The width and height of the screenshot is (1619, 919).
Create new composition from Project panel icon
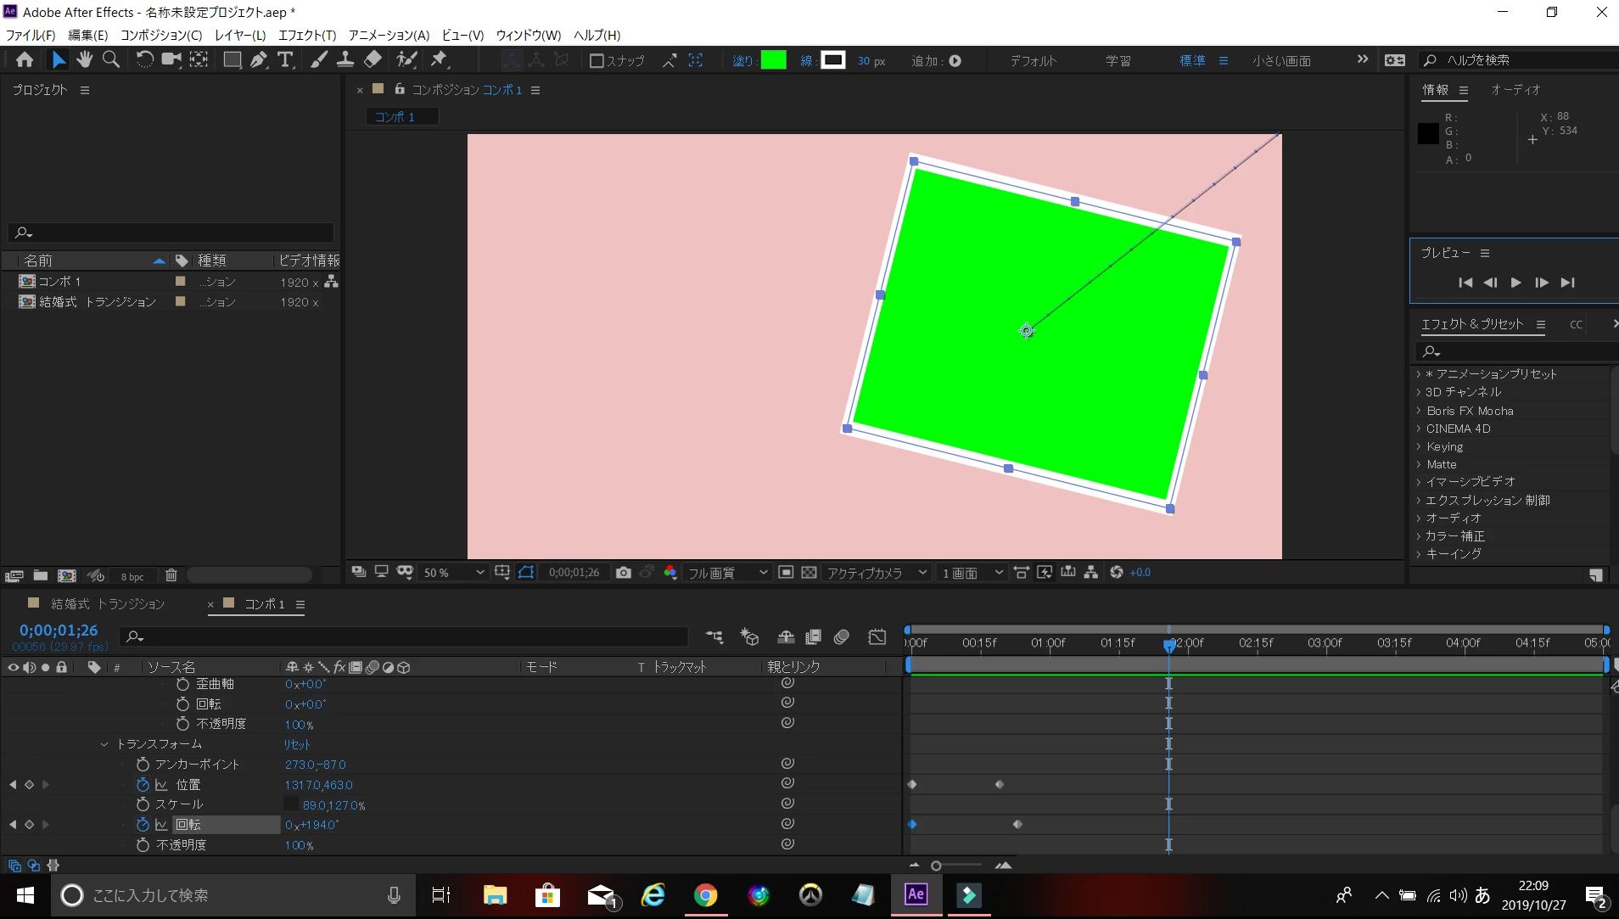[x=67, y=575]
